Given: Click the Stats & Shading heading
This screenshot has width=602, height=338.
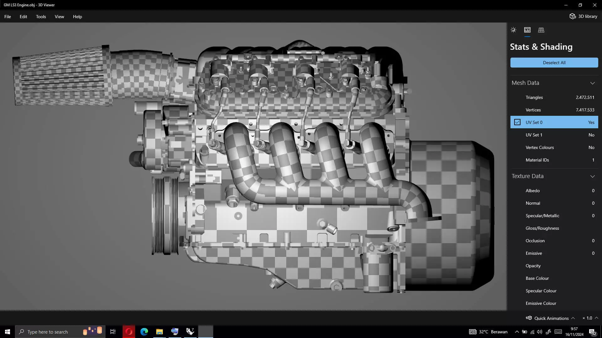Looking at the screenshot, I should [x=541, y=47].
